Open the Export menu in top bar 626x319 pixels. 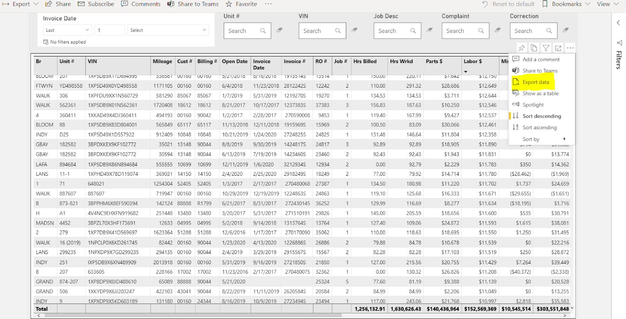20,4
